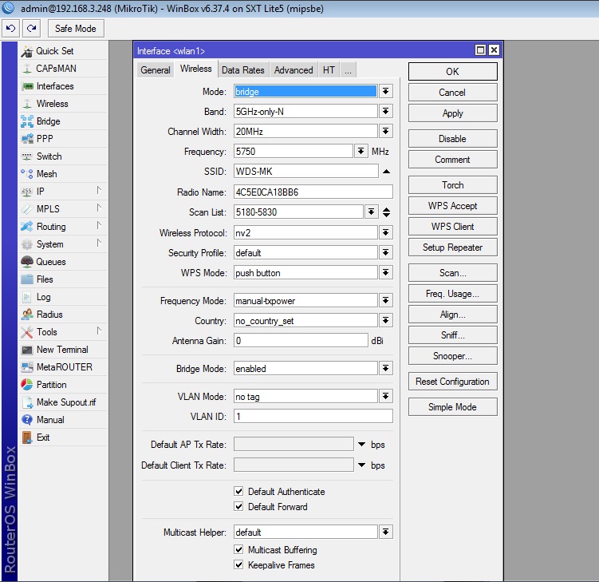Toggle Keepalive Frames checkbox
The width and height of the screenshot is (599, 582).
pos(238,564)
